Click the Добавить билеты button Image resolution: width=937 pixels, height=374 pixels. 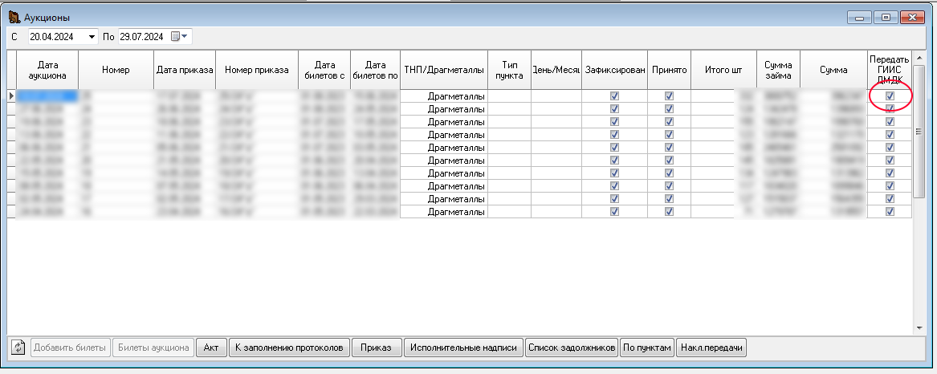[x=70, y=348]
